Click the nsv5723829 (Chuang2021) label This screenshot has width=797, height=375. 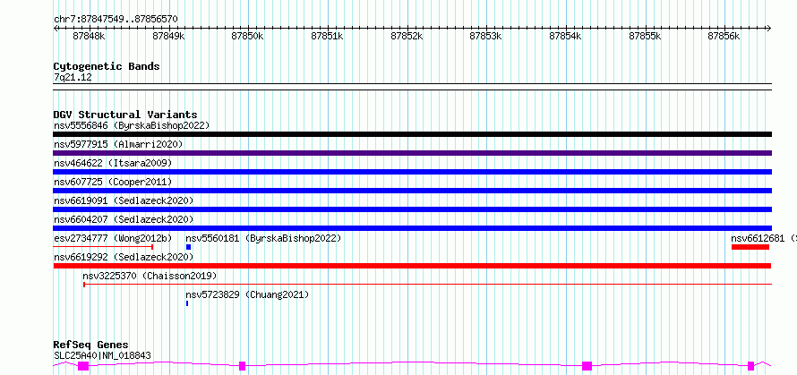(x=247, y=294)
